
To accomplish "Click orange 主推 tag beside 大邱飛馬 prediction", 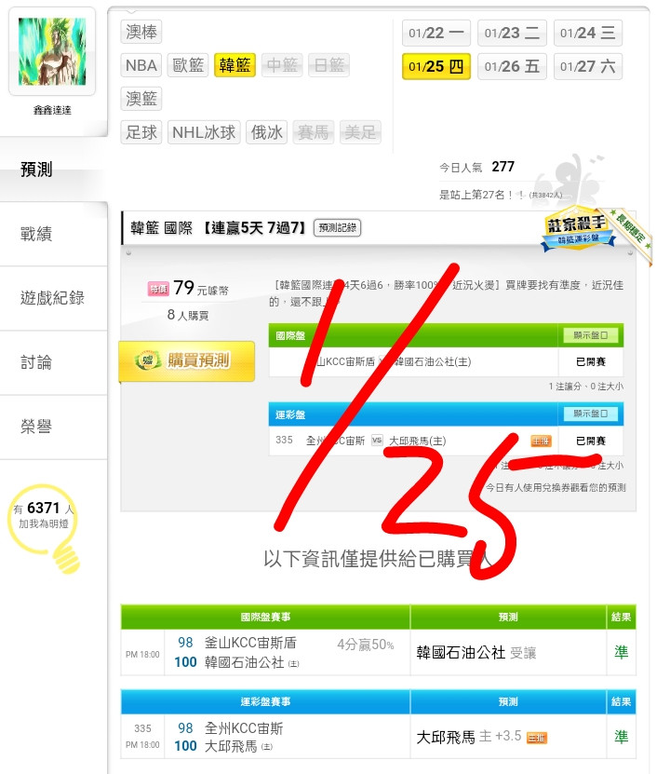I will [537, 738].
